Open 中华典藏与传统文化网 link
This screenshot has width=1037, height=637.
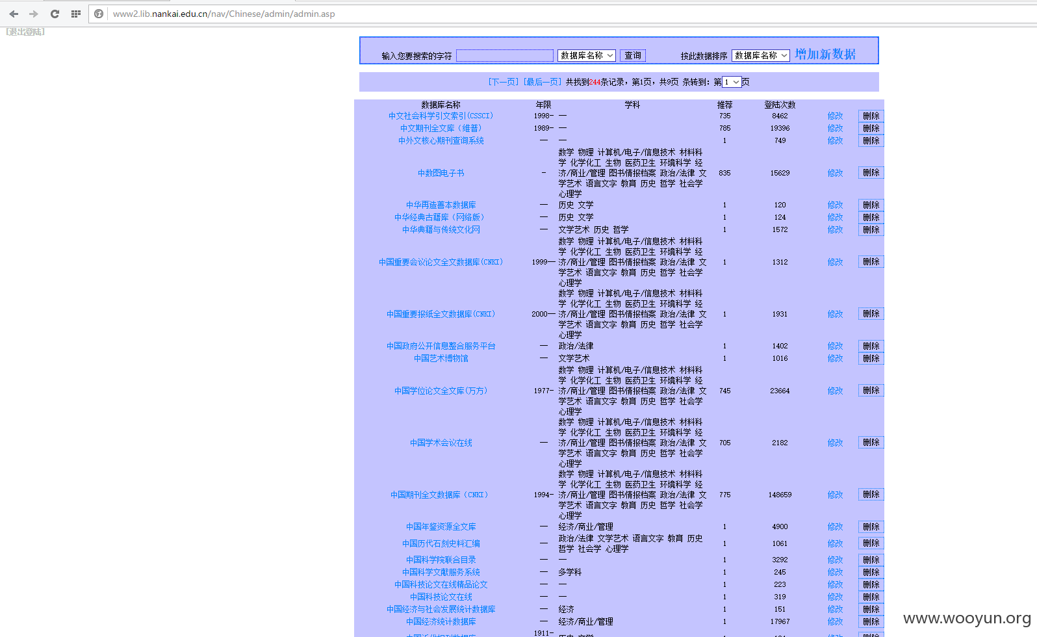click(x=441, y=229)
